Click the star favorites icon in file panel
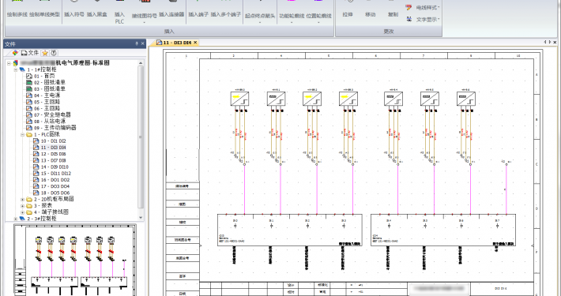This screenshot has width=561, height=296. [45, 53]
